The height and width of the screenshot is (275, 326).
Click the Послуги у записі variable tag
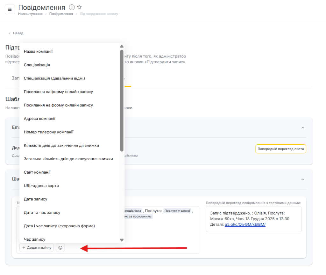point(177,210)
